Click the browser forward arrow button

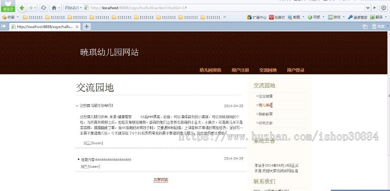coord(31,8)
